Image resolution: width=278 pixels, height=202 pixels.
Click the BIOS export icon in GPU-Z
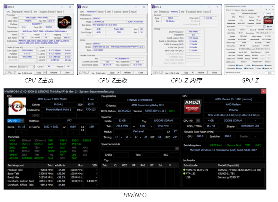click(x=264, y=27)
